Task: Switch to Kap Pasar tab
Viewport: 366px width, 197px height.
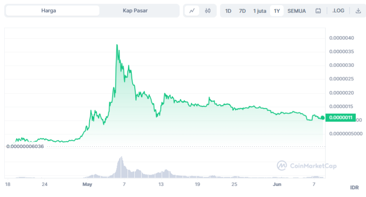Action: pyautogui.click(x=135, y=11)
